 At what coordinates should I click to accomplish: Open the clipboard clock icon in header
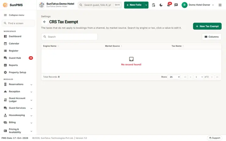click(153, 5)
